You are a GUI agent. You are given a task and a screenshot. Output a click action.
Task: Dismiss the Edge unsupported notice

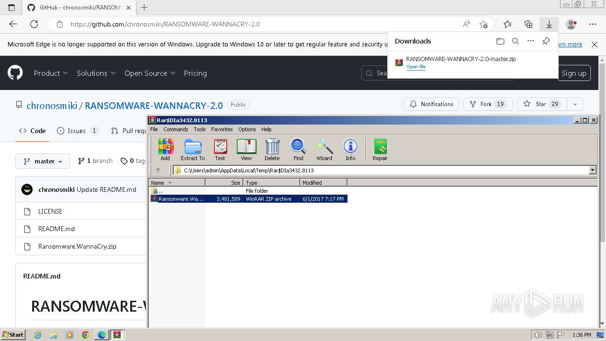pos(595,44)
